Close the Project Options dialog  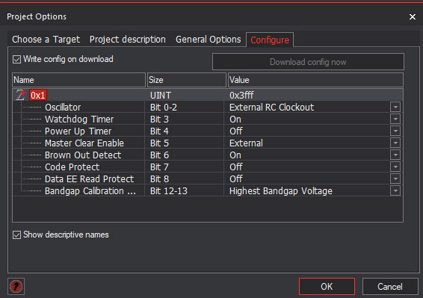[x=413, y=16]
